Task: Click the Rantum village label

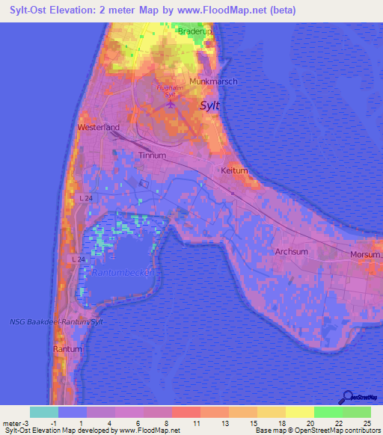Action: click(67, 349)
